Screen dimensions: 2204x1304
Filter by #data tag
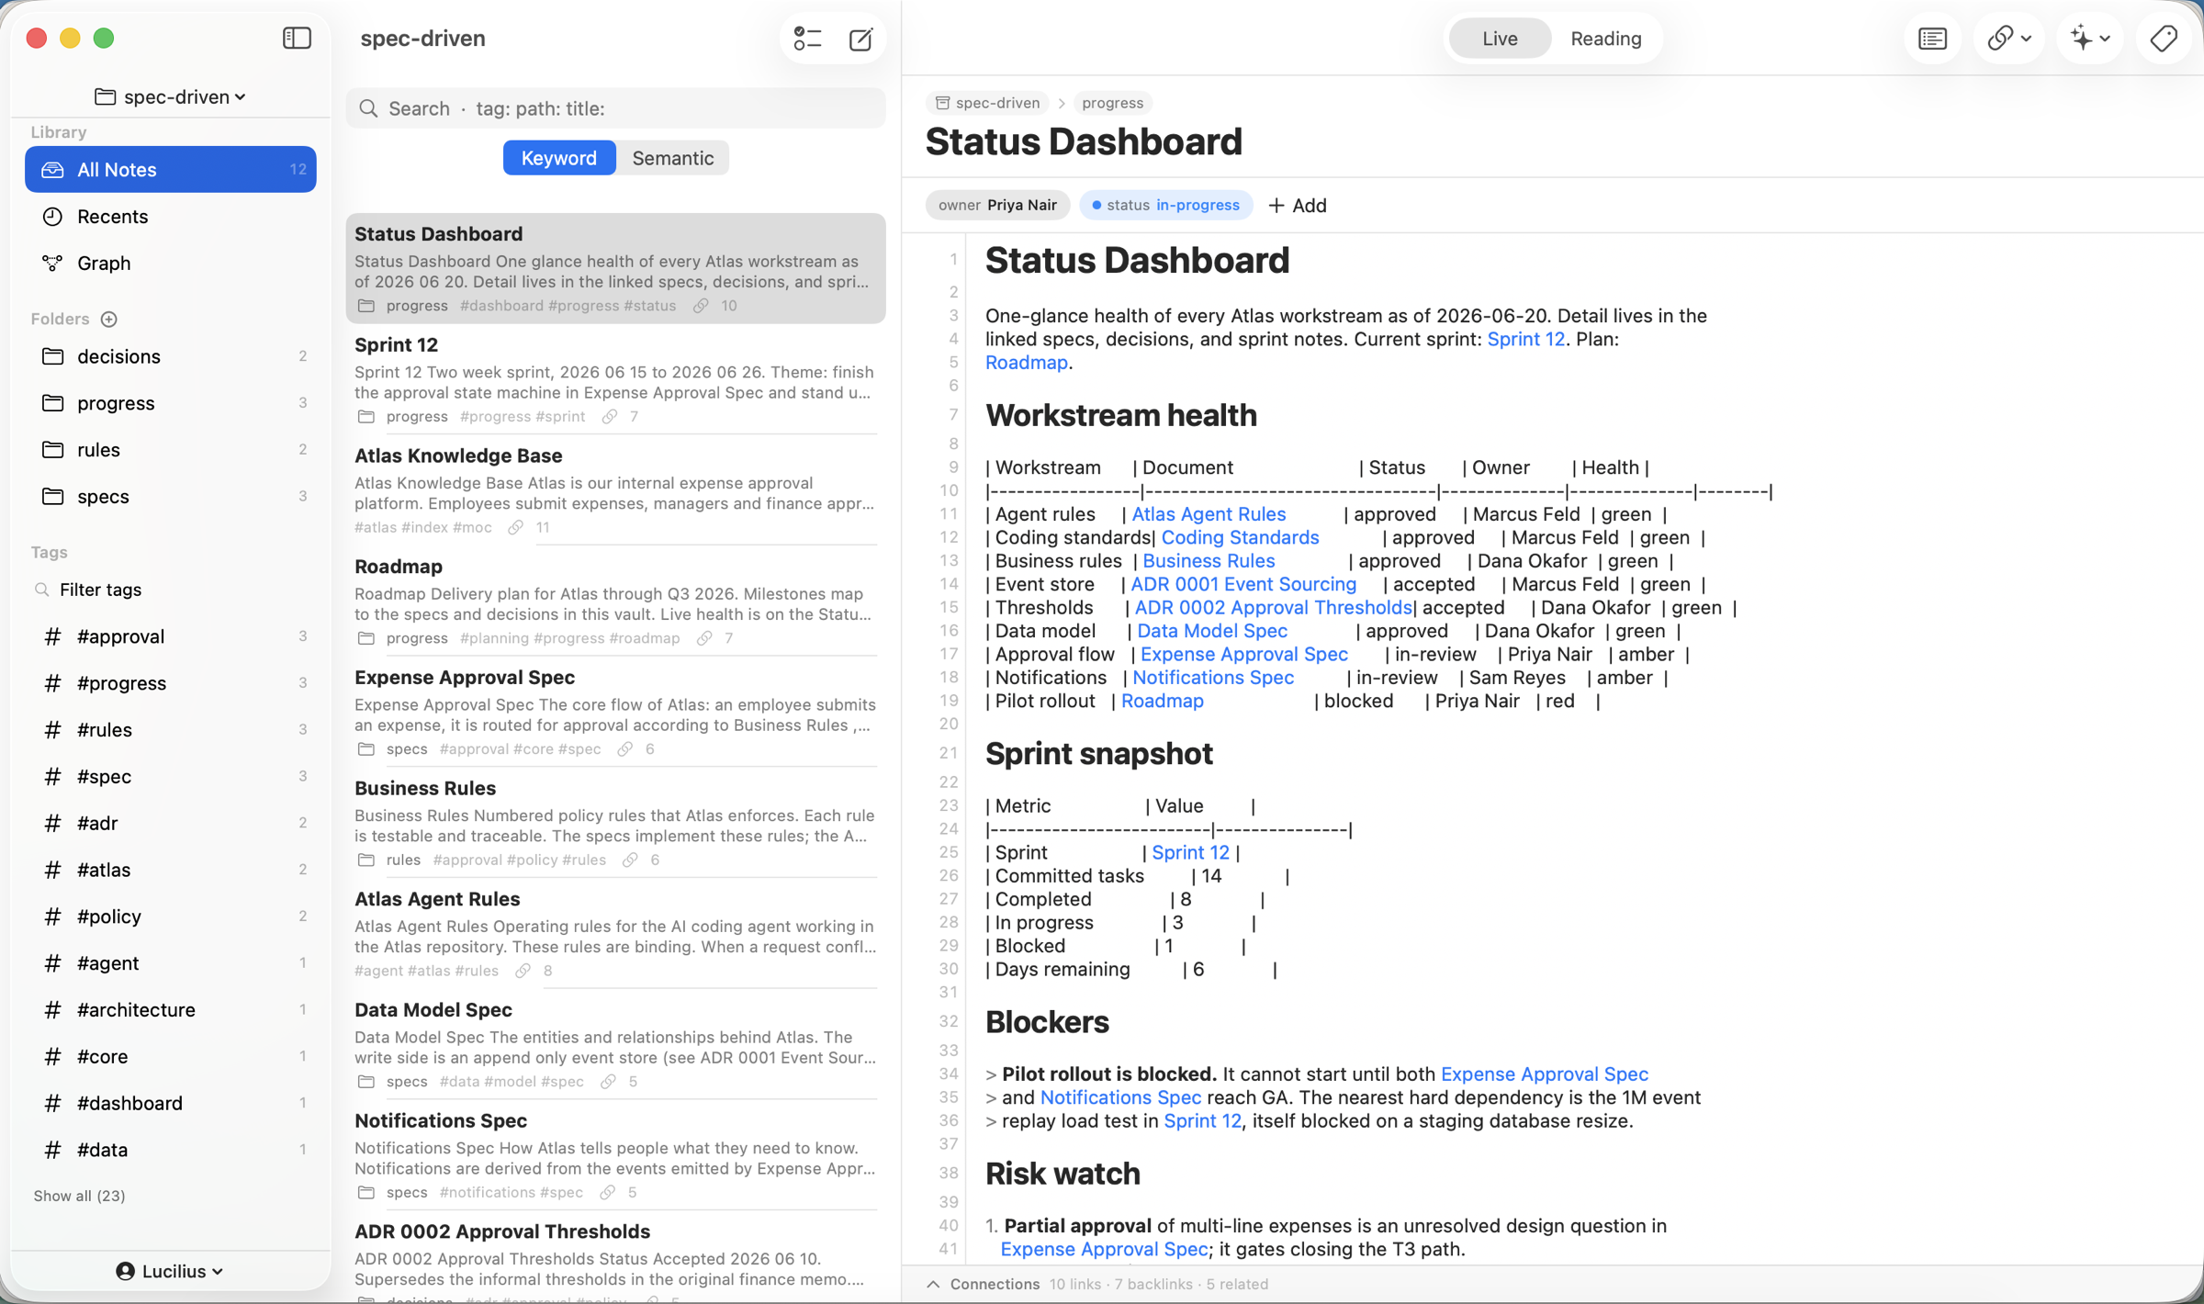click(x=171, y=1150)
